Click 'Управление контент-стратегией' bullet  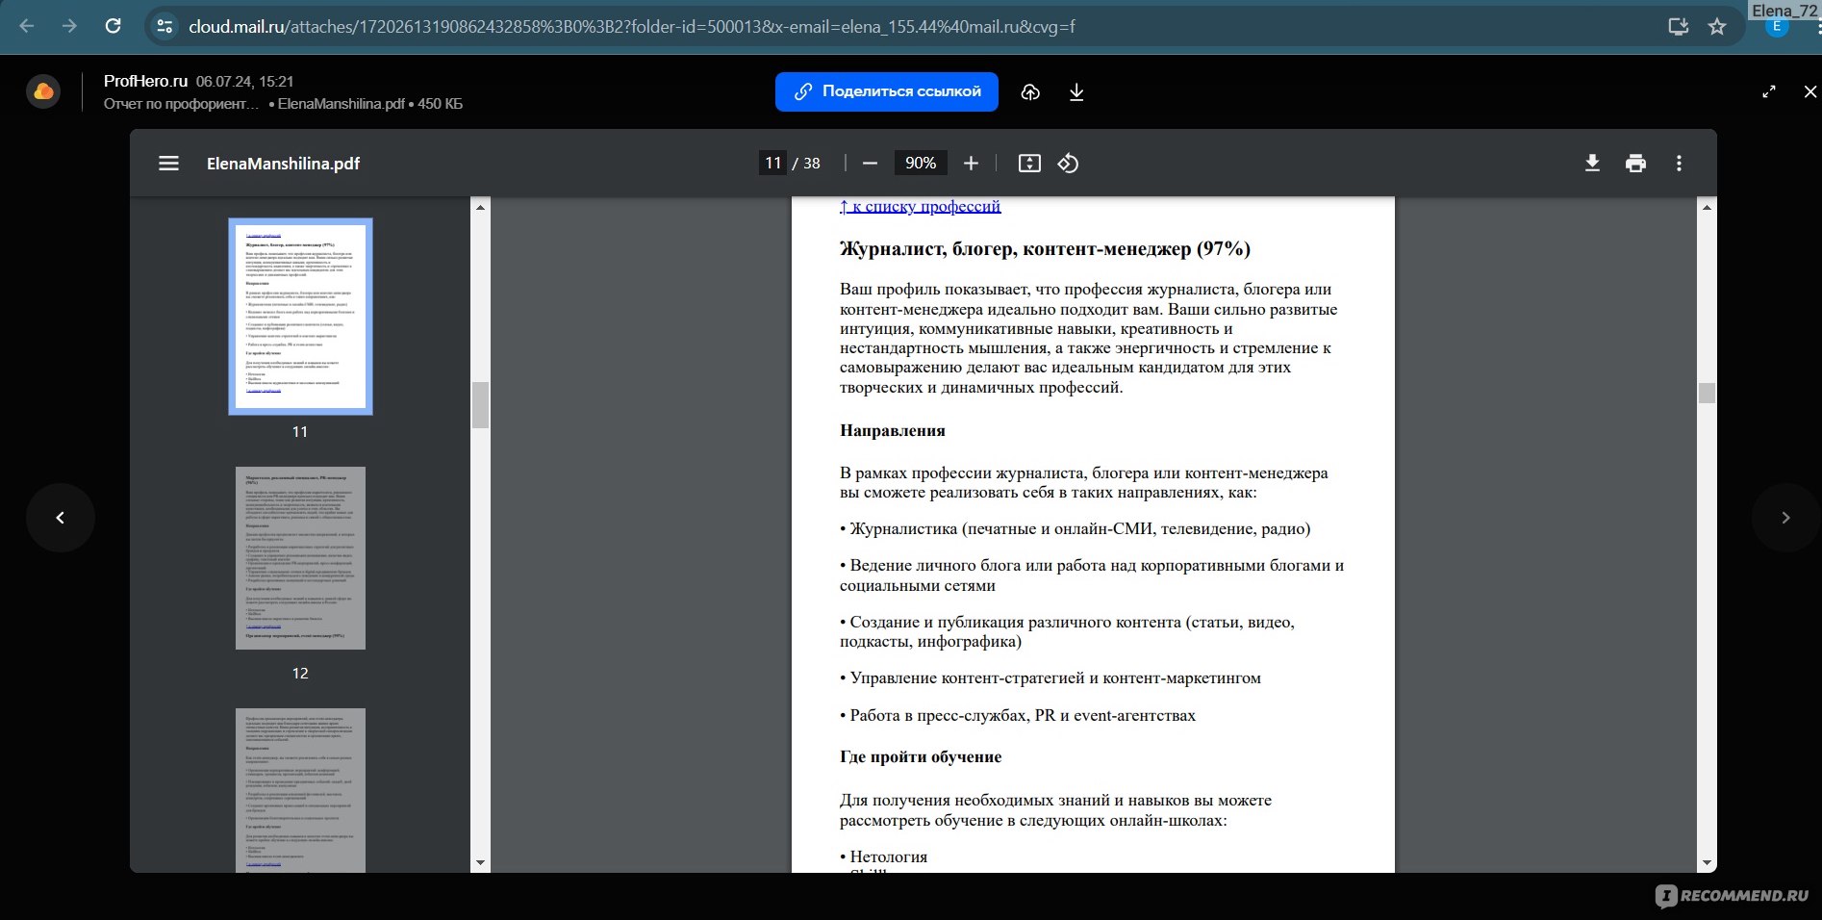1050,677
